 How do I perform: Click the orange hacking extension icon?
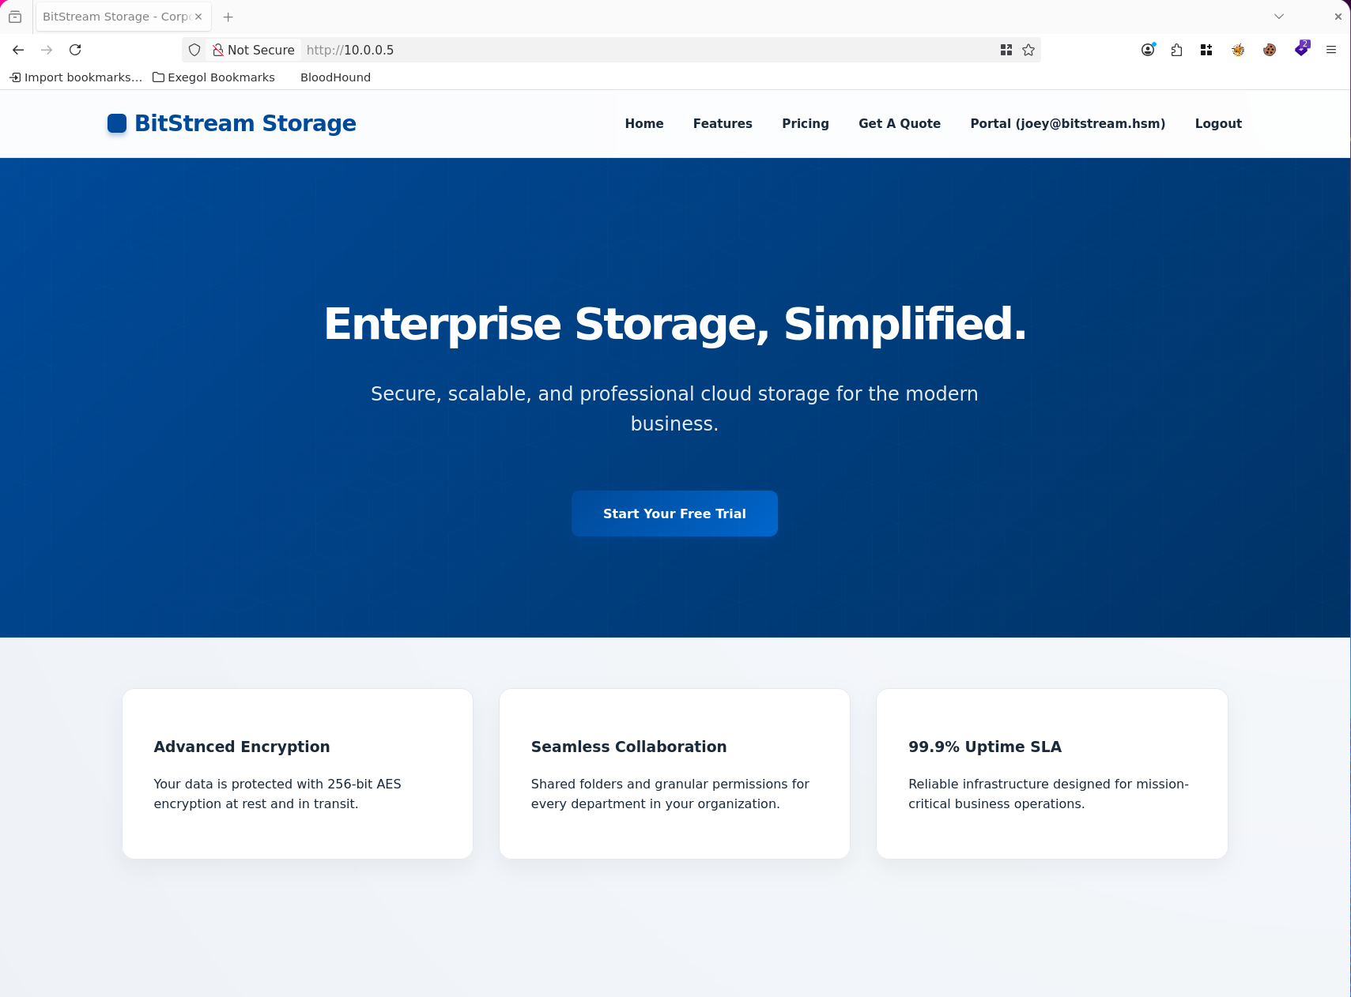click(x=1238, y=50)
